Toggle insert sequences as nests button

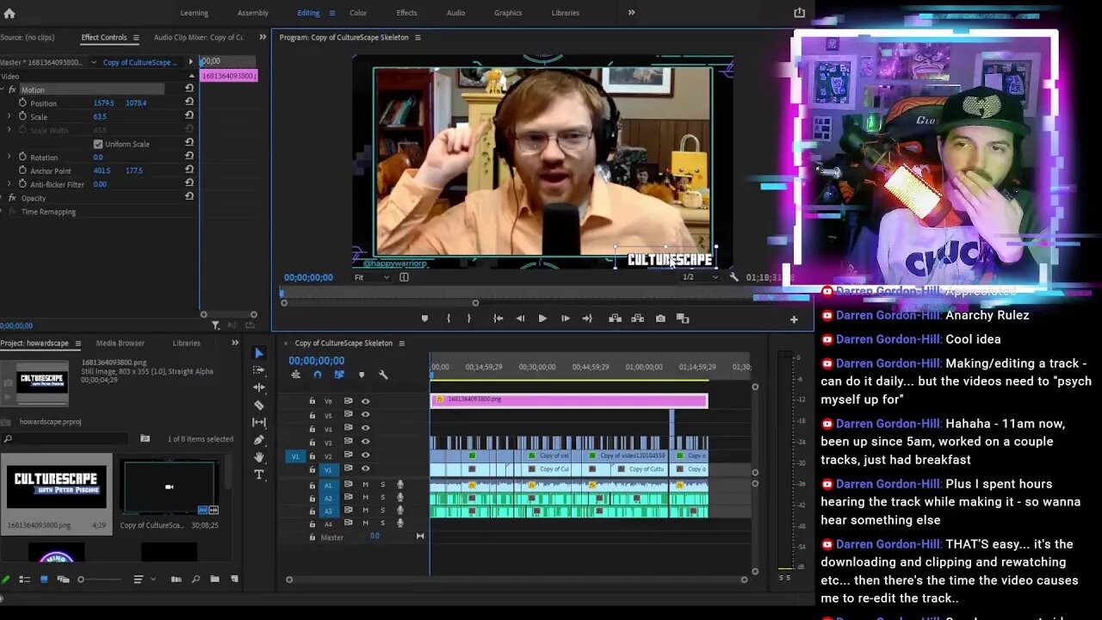tap(296, 375)
